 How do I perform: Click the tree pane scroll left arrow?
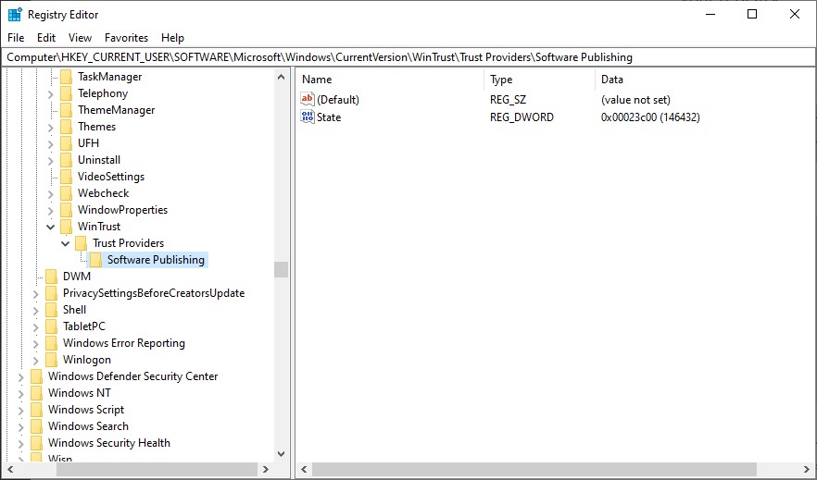pyautogui.click(x=10, y=469)
